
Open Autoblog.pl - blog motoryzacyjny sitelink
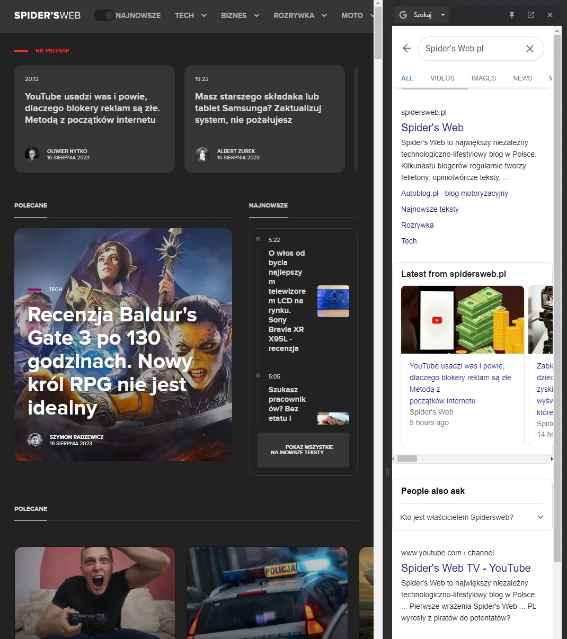[455, 193]
